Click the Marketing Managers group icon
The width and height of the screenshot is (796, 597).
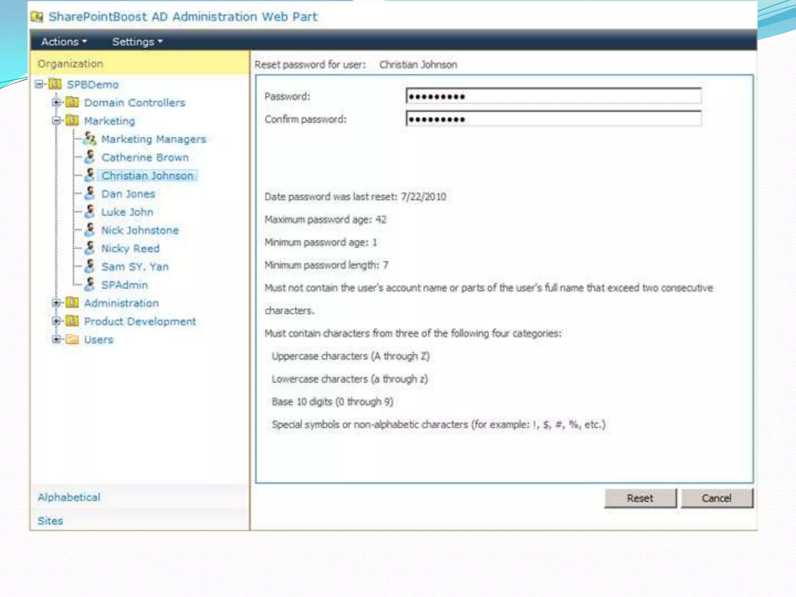click(x=89, y=138)
